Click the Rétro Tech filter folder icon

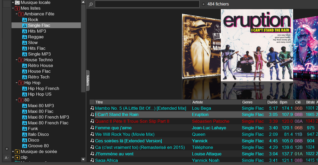pyautogui.click(x=25, y=77)
